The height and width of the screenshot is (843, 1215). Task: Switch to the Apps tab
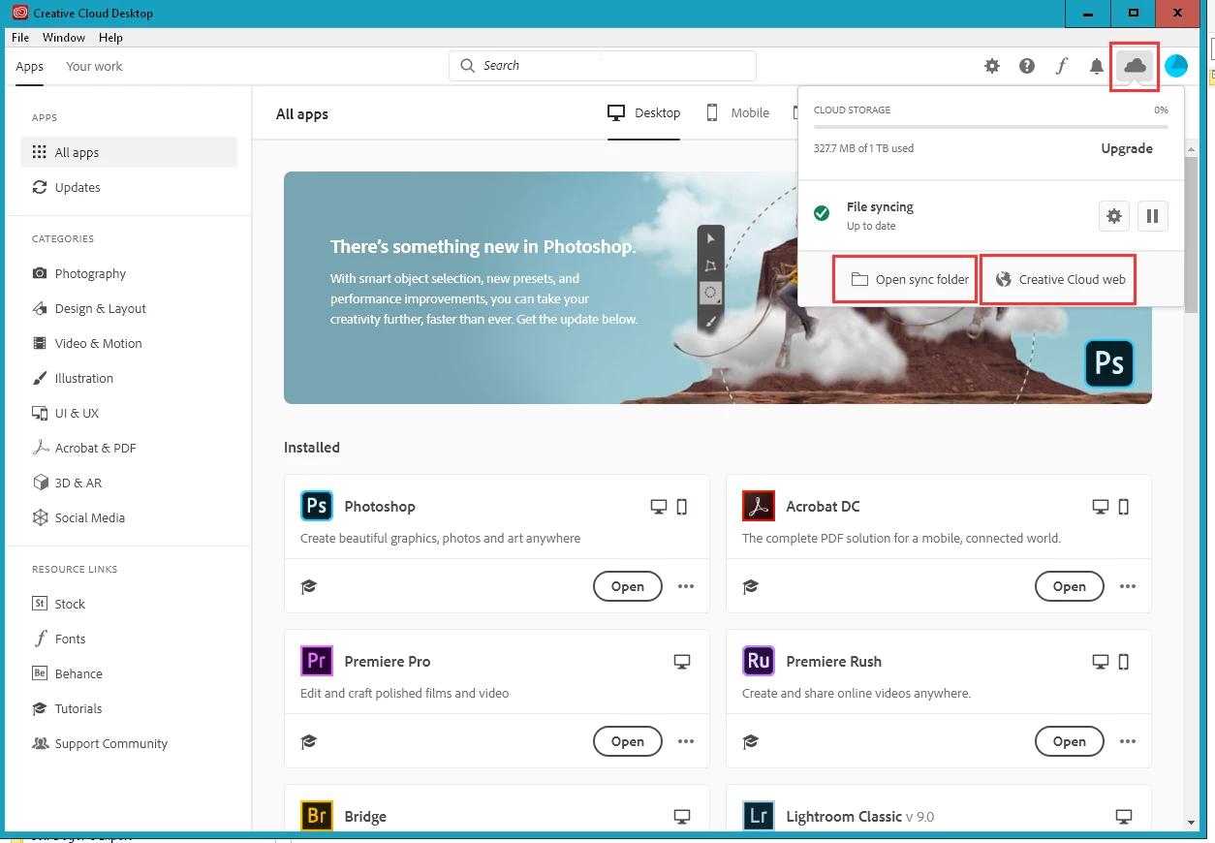(30, 66)
